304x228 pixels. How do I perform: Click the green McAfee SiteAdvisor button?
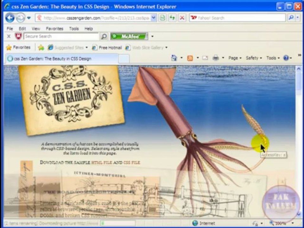[129, 36]
